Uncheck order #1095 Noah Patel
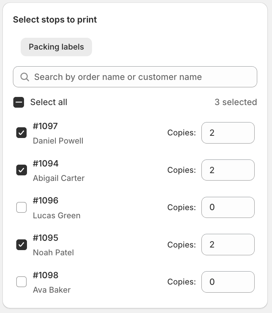The width and height of the screenshot is (272, 313). (21, 245)
